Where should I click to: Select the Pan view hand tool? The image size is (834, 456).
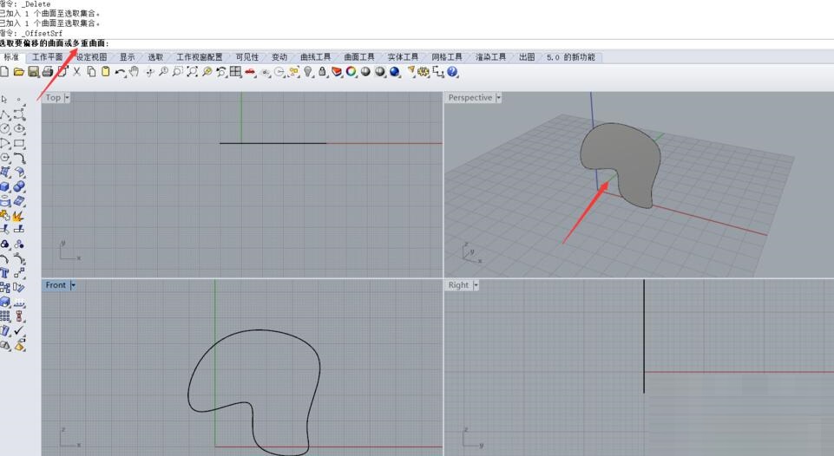click(x=135, y=72)
